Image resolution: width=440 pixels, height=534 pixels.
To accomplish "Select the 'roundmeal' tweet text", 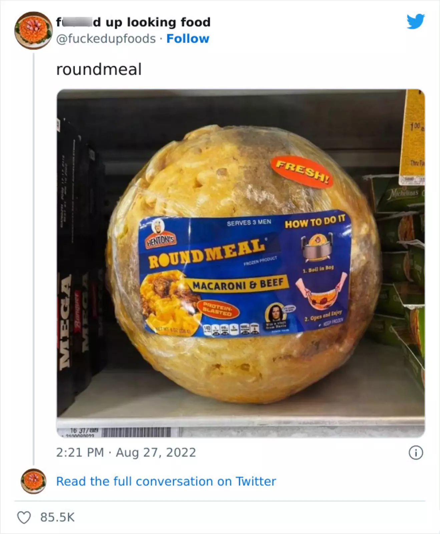I will coord(99,69).
